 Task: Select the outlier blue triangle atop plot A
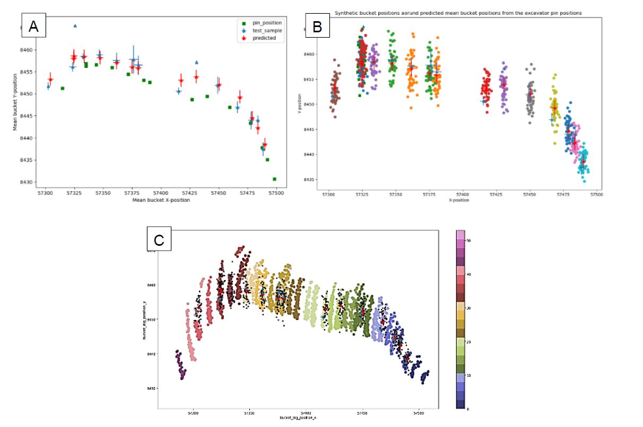(75, 25)
